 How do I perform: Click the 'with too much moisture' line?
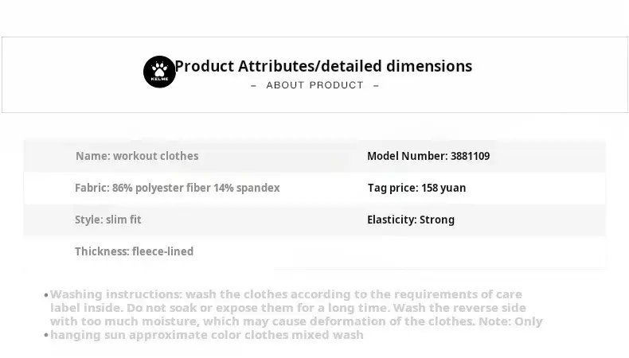click(x=296, y=321)
